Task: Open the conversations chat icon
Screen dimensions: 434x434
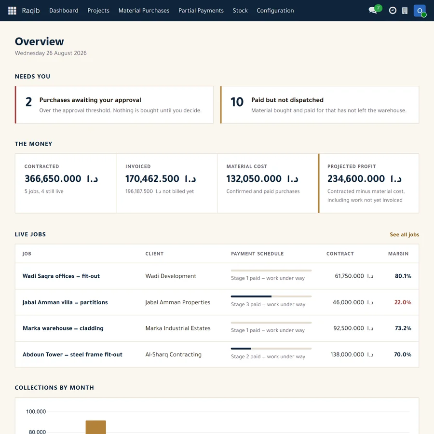Action: click(373, 11)
